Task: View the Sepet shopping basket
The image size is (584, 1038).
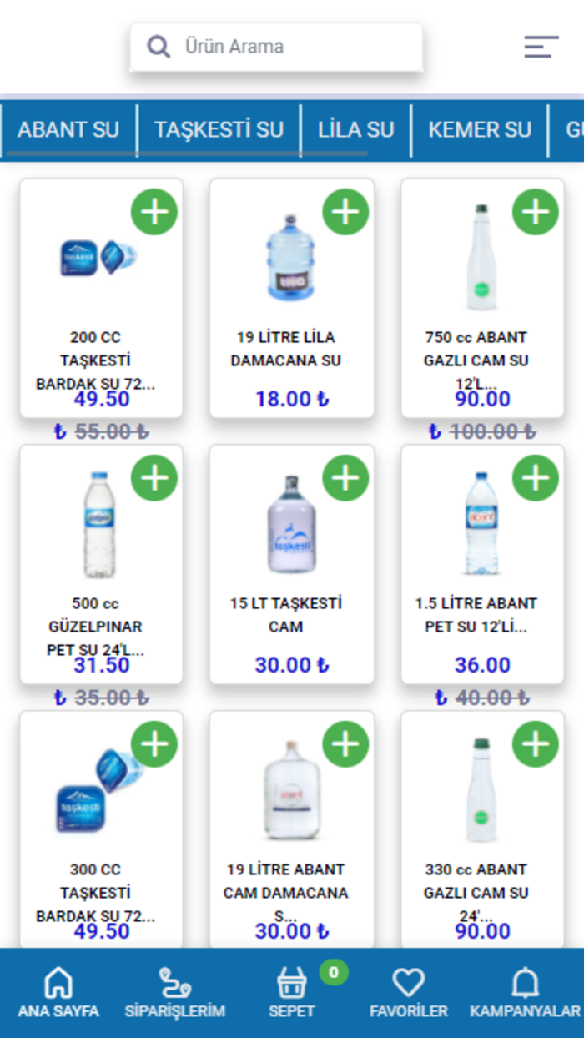Action: (x=292, y=993)
